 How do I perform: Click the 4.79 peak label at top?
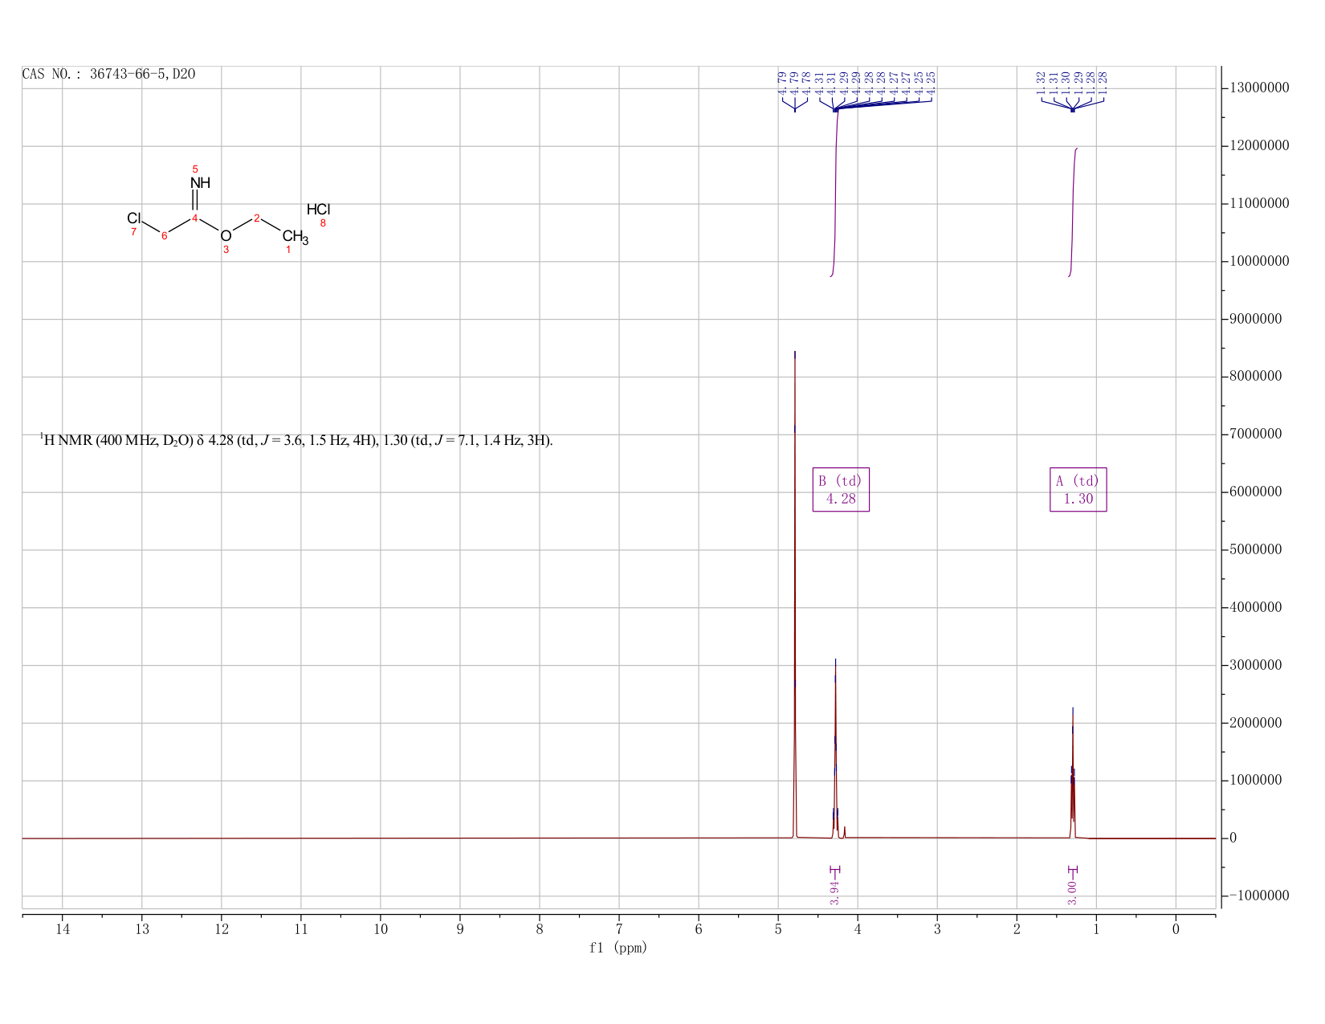pyautogui.click(x=782, y=83)
